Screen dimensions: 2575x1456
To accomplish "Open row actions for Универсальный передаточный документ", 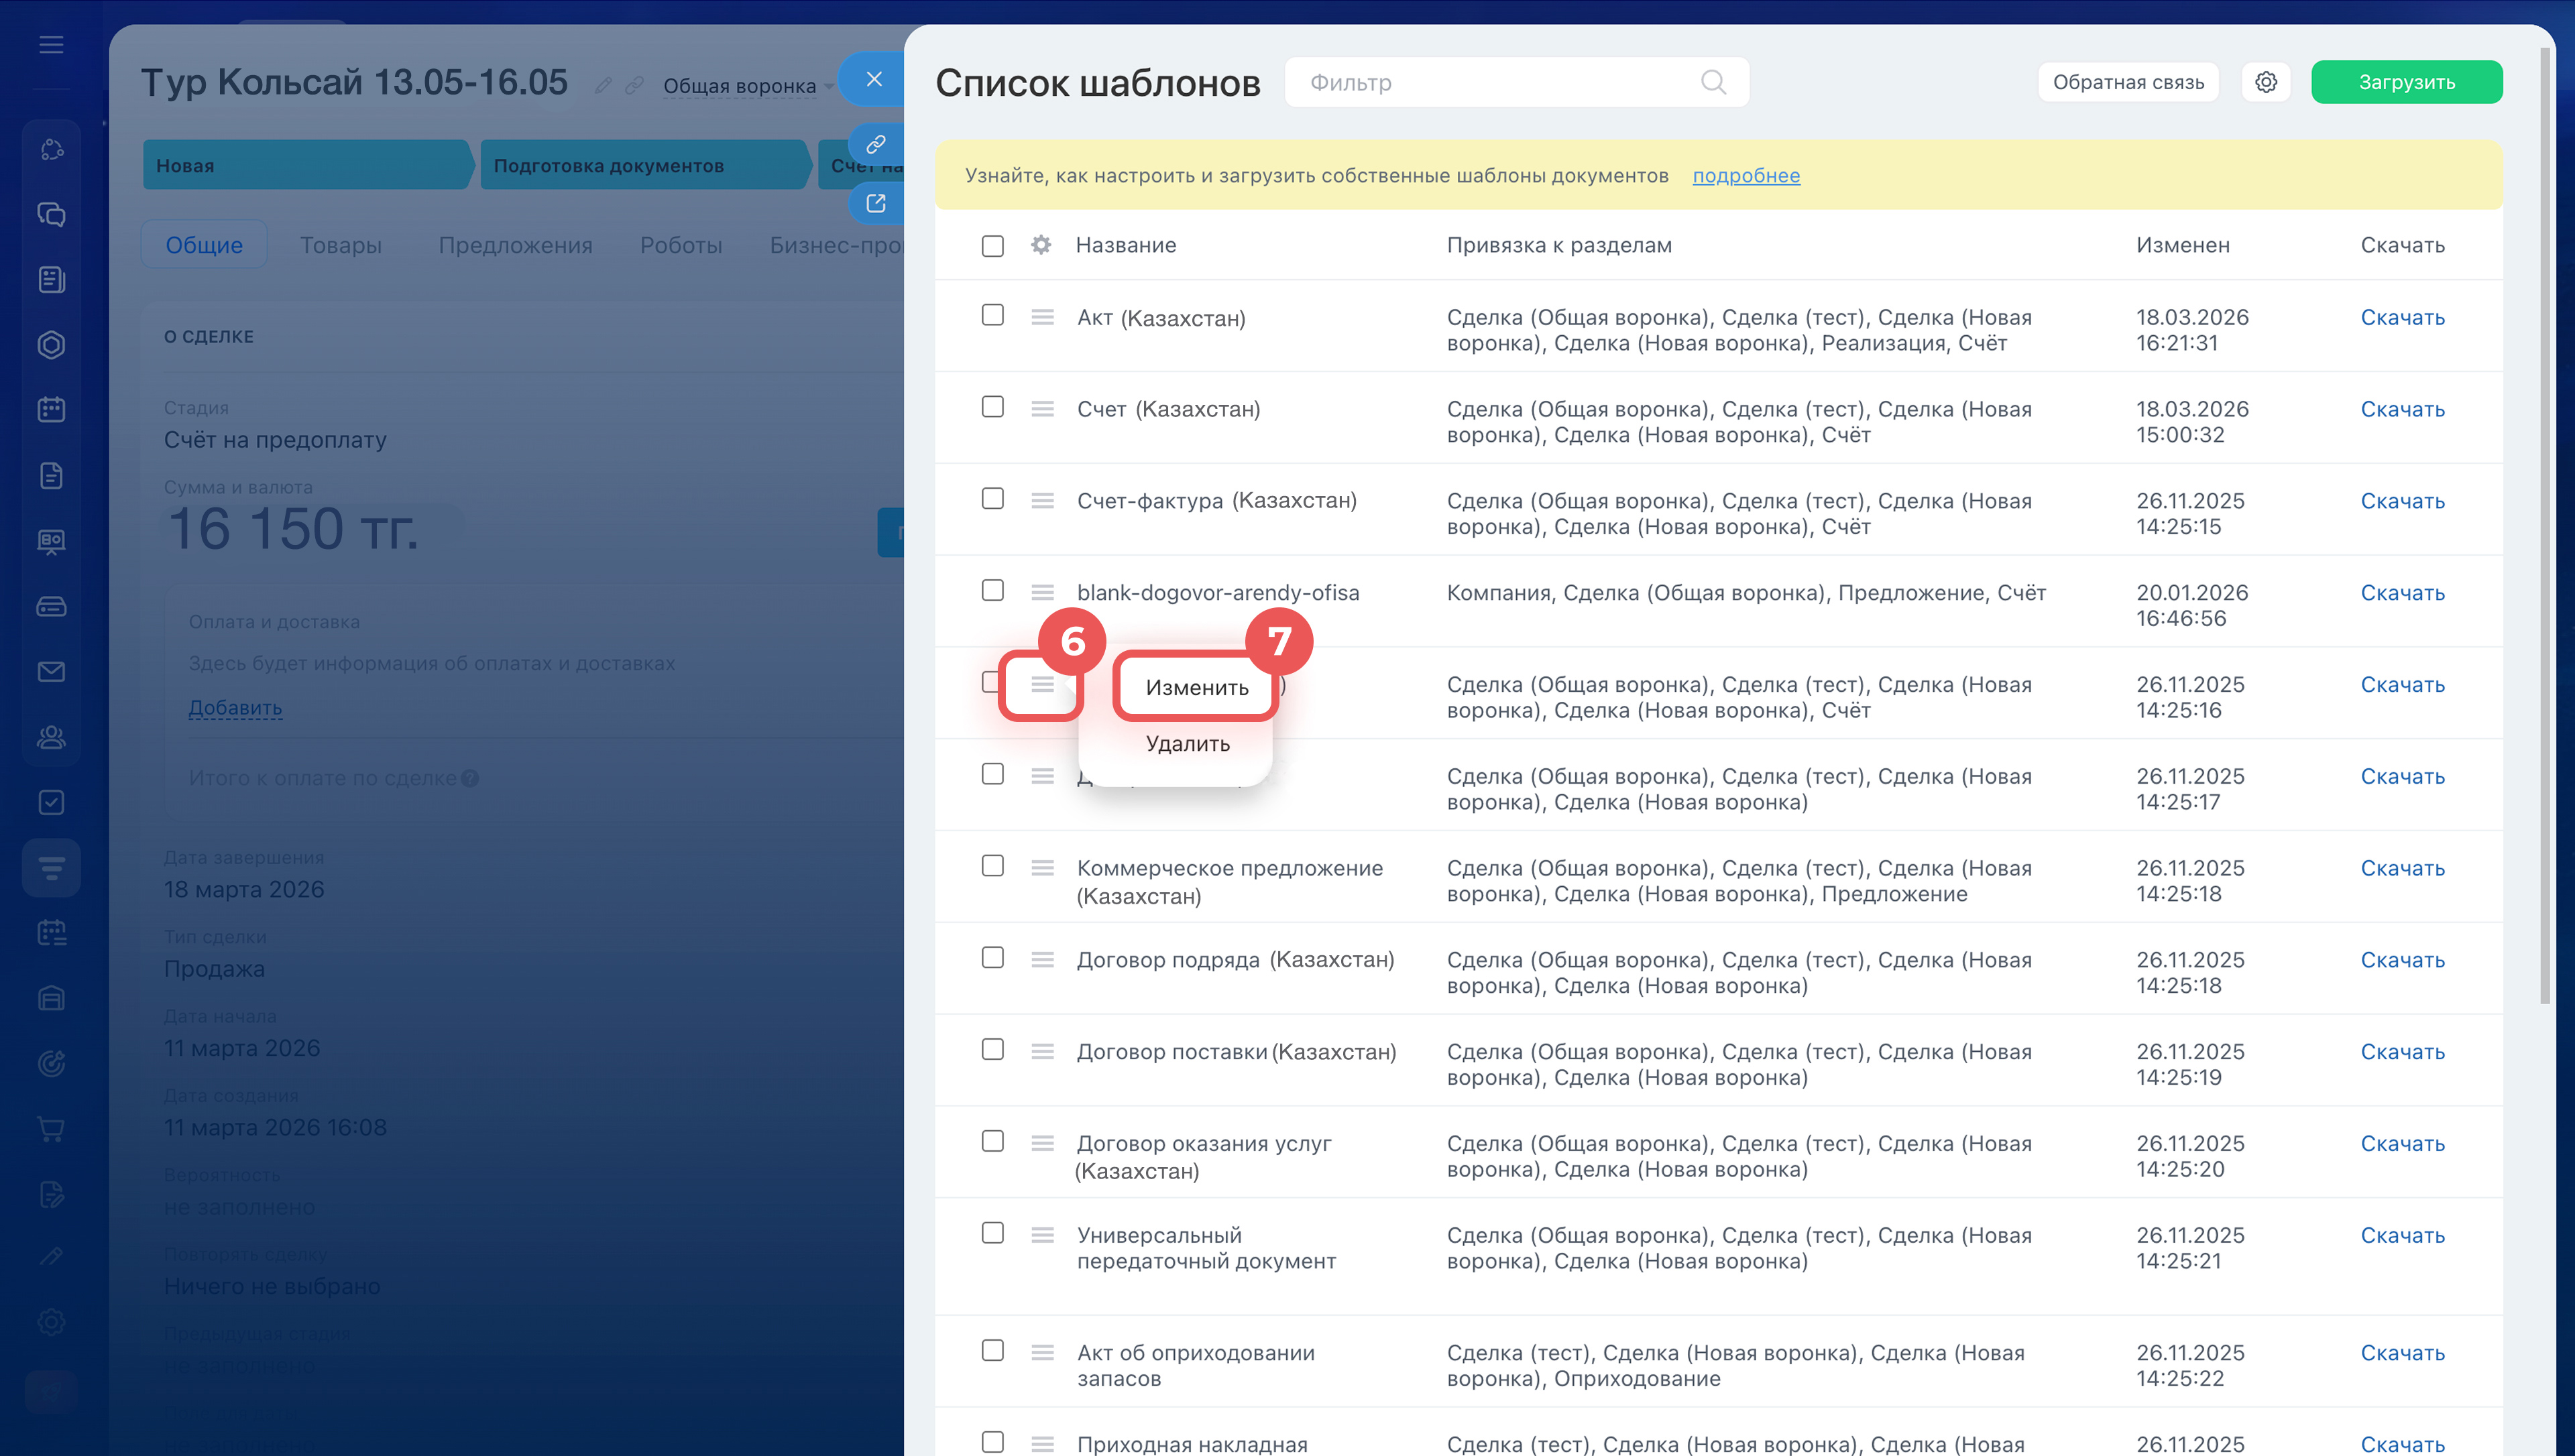I will [x=1042, y=1235].
